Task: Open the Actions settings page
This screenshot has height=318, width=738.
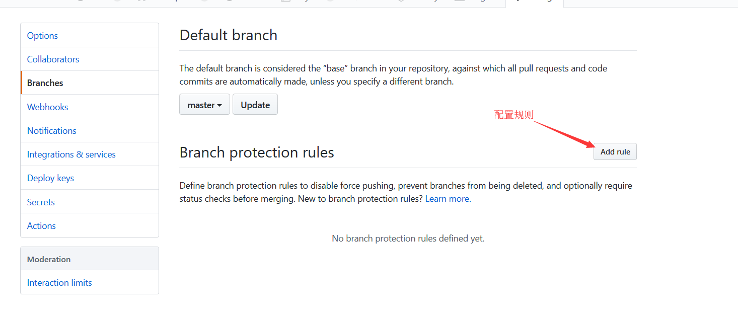Action: pos(41,225)
